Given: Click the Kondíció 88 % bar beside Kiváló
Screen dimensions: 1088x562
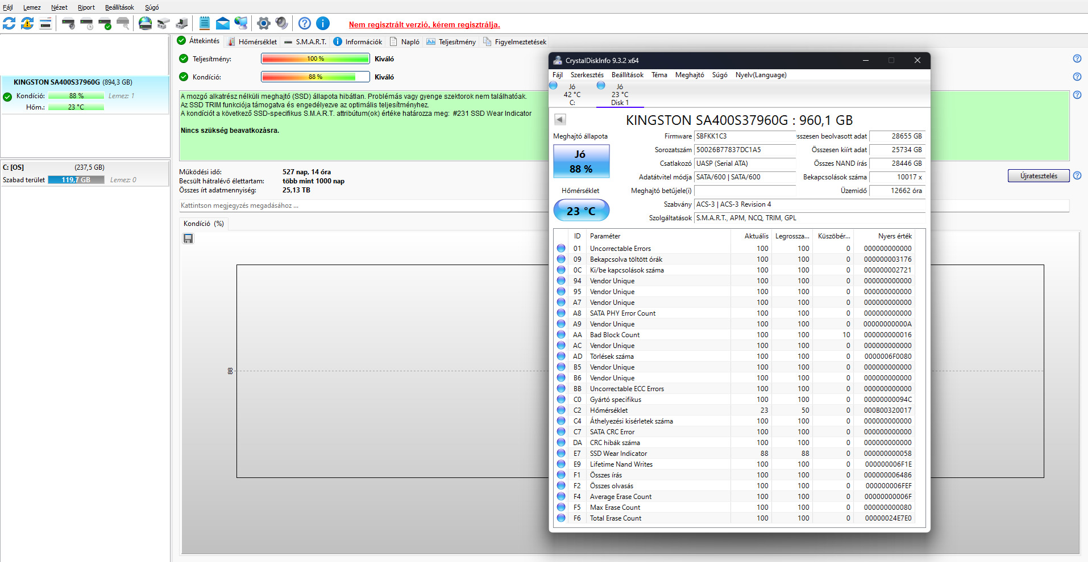Looking at the screenshot, I should 315,77.
